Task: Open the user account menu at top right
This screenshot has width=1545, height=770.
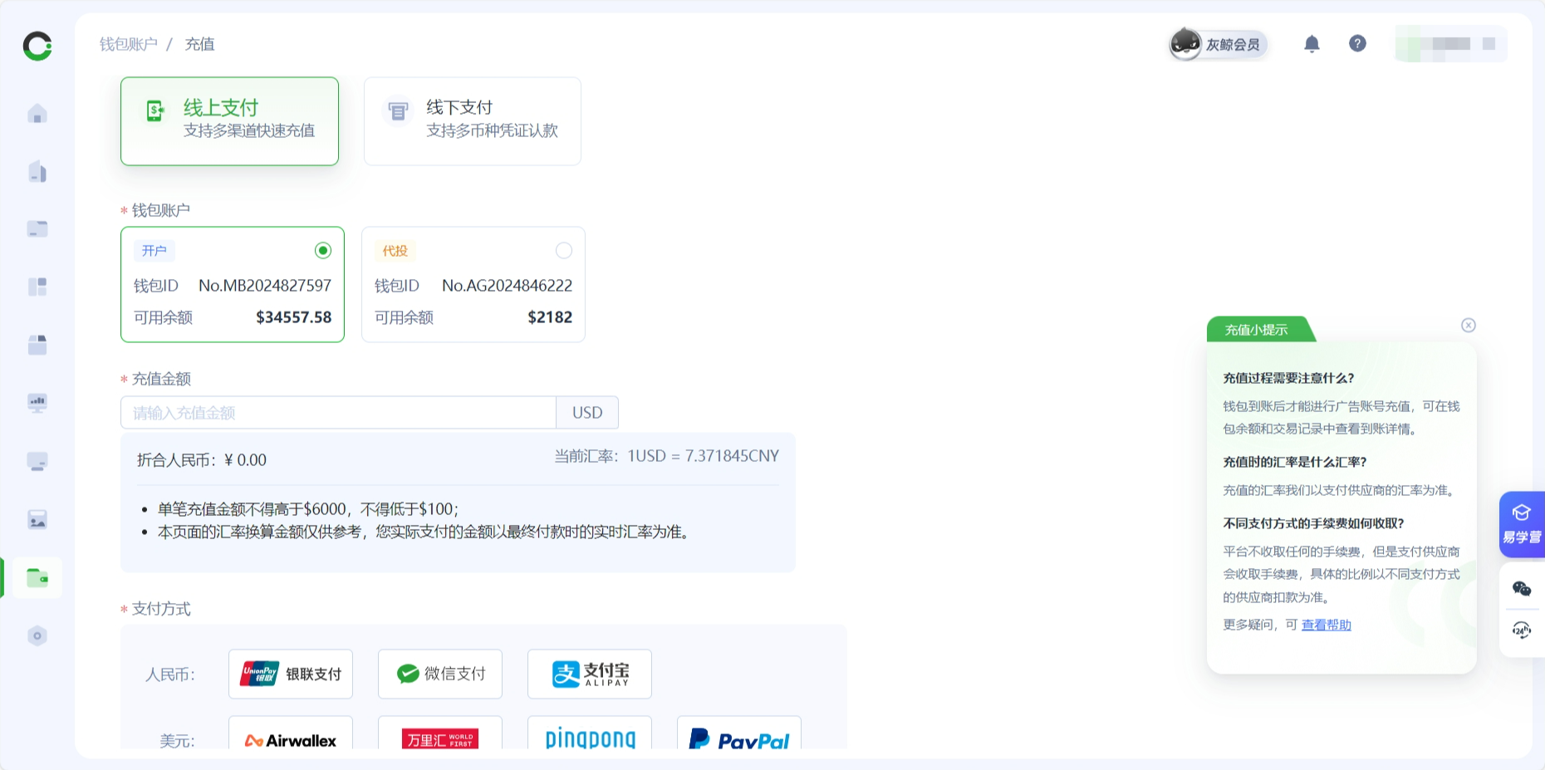Action: (x=1450, y=44)
